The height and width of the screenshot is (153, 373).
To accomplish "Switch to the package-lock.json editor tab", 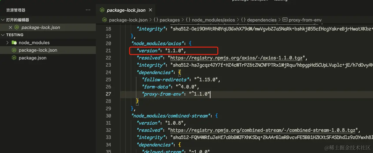I will coord(126,10).
